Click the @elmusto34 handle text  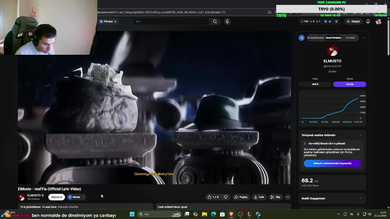[332, 66]
